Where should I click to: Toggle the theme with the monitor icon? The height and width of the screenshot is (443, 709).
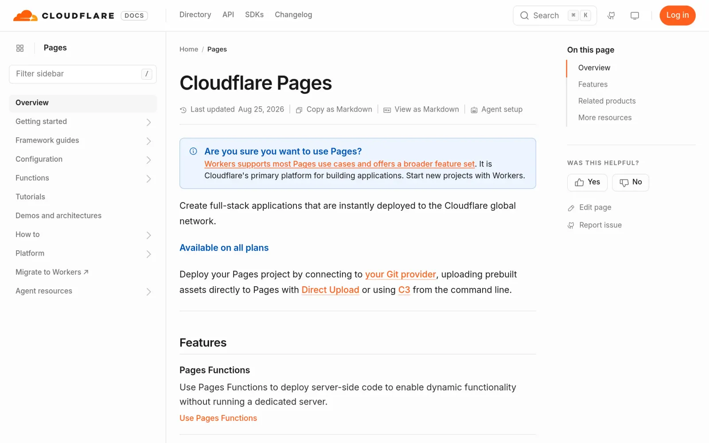click(x=635, y=16)
